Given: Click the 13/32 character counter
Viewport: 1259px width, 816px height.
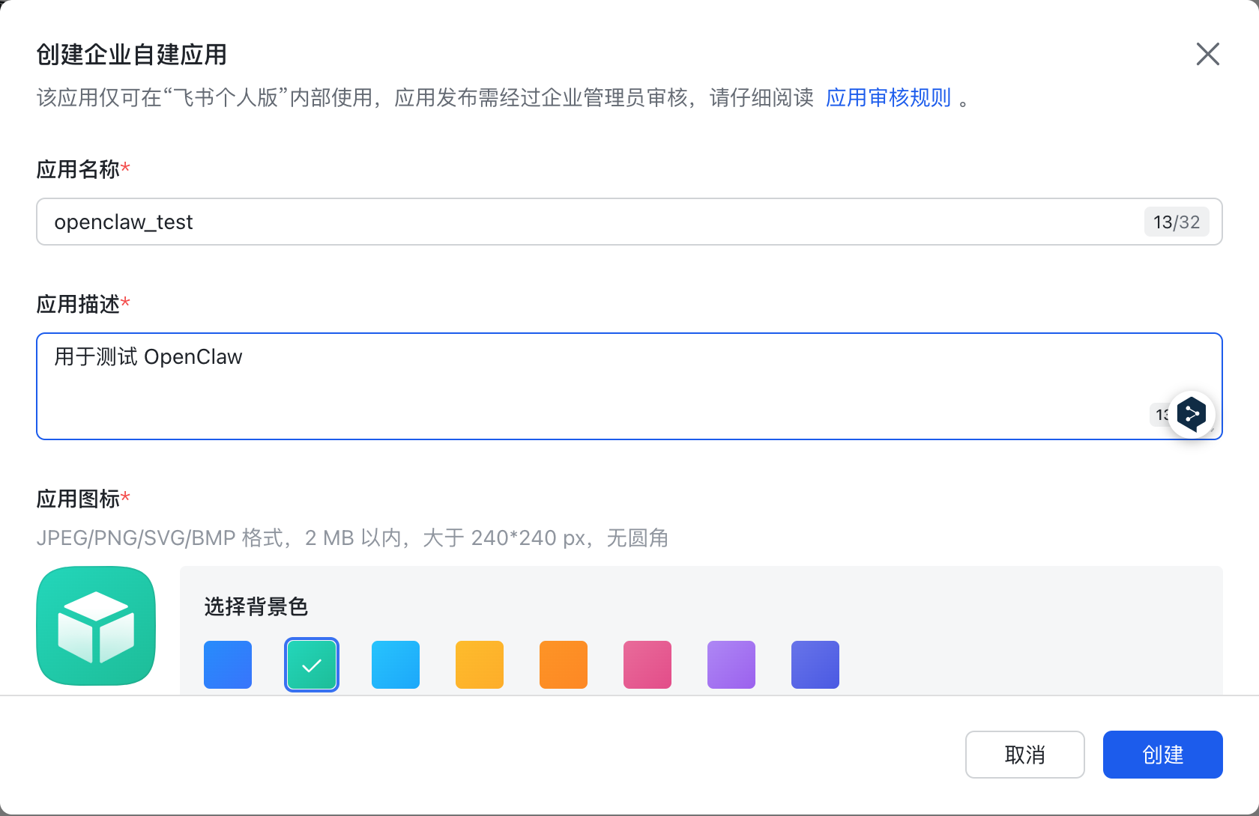Looking at the screenshot, I should tap(1177, 222).
